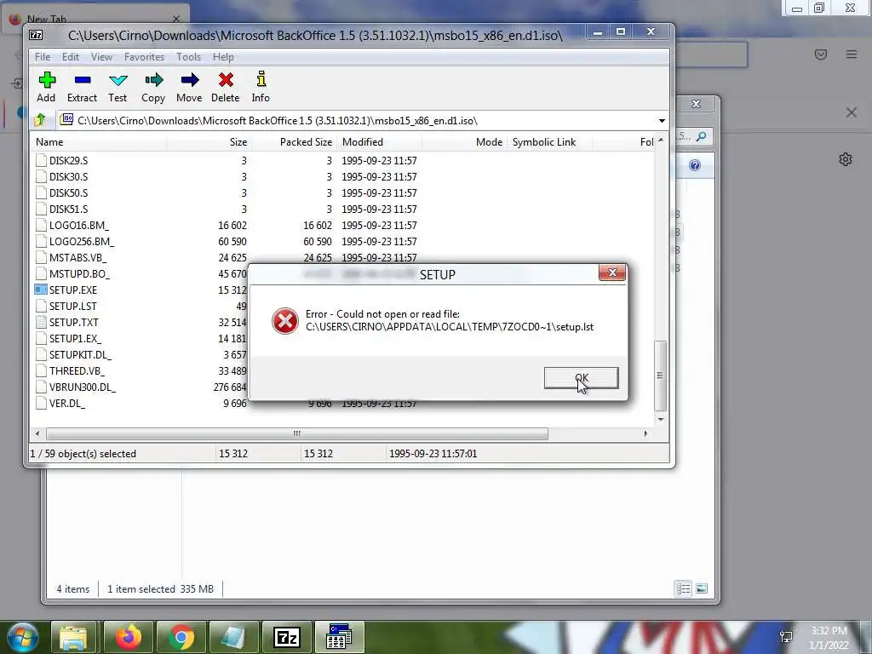Select the LOGO16.BM_ file
The image size is (872, 654).
(79, 225)
